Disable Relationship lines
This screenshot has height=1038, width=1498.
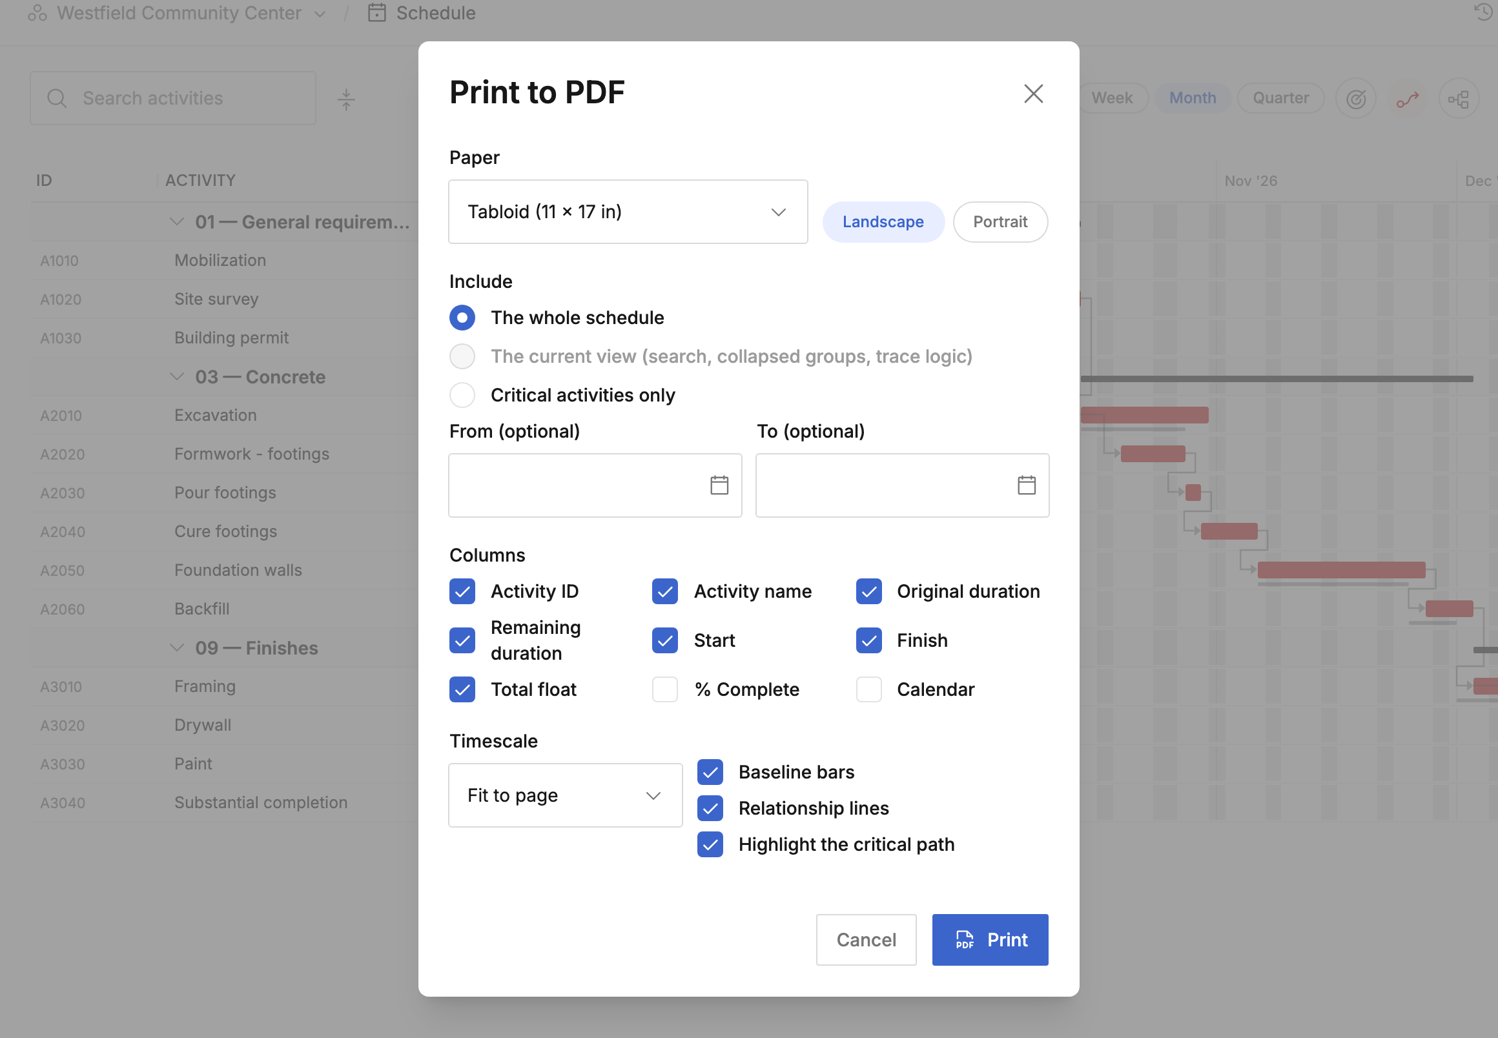[710, 808]
